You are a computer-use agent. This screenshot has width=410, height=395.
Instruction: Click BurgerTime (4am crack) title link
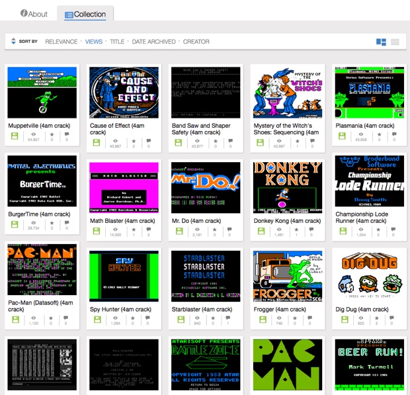coord(39,214)
